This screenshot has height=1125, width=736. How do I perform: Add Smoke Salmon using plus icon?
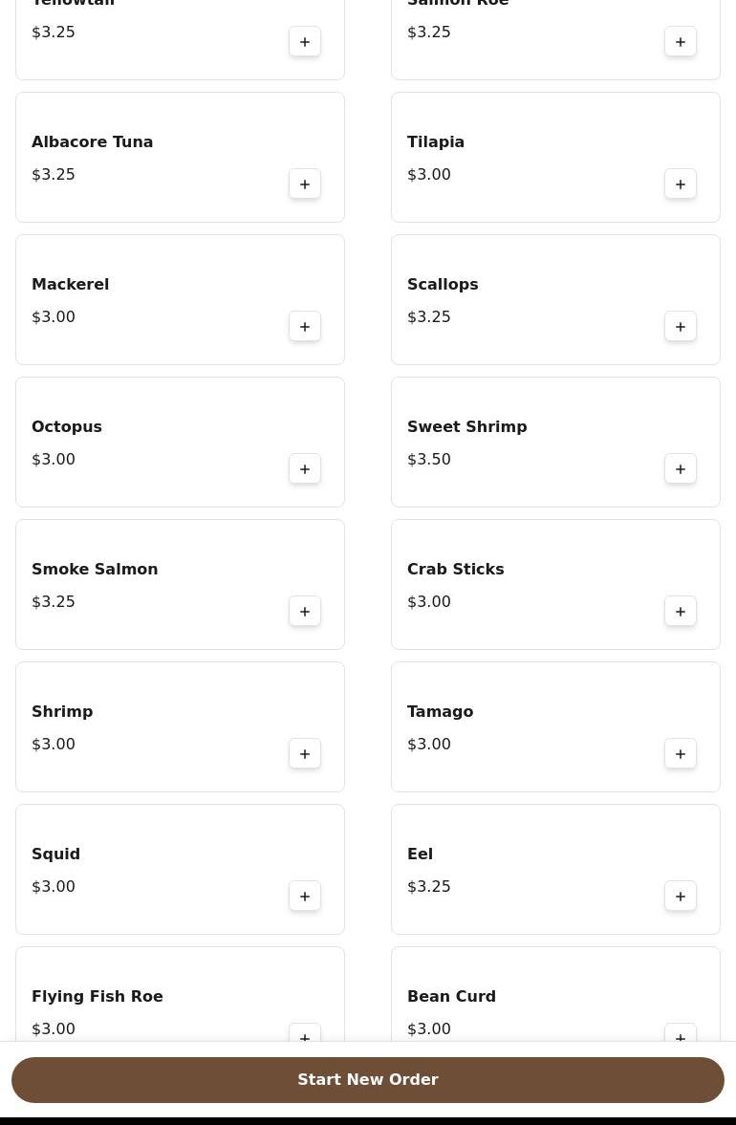coord(305,612)
